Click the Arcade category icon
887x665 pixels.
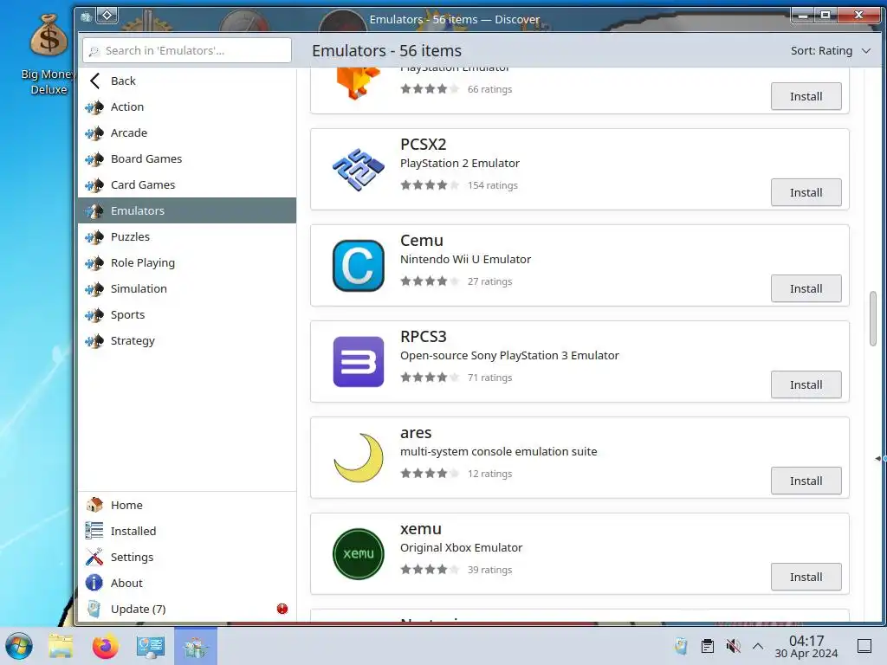click(x=94, y=132)
